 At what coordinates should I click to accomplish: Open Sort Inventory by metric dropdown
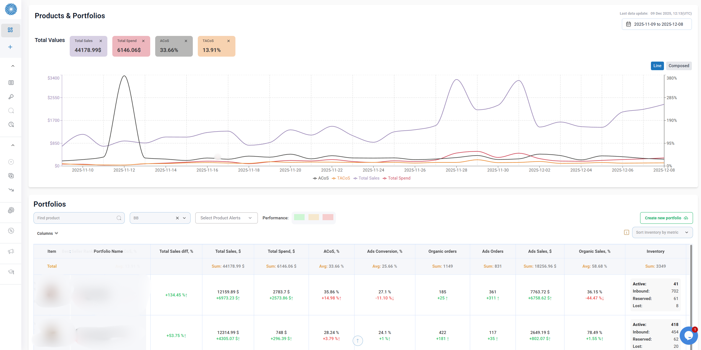click(x=662, y=232)
